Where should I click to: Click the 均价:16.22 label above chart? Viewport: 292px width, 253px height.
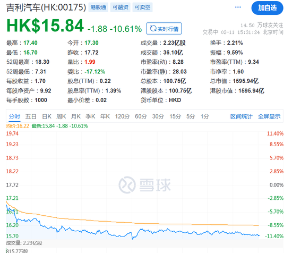pos(18,126)
